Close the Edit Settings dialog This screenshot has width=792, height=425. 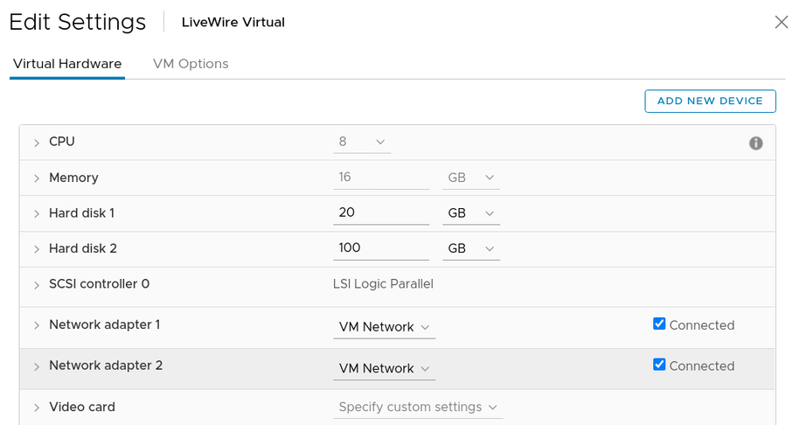(x=781, y=22)
